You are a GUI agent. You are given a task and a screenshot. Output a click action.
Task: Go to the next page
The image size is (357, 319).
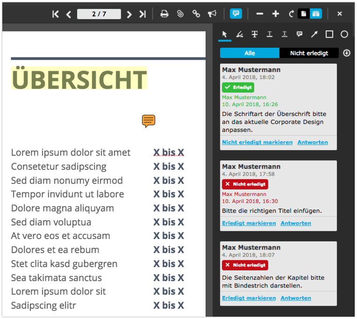click(129, 14)
